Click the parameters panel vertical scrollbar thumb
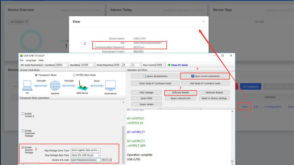This screenshot has width=294, height=165. [123, 144]
